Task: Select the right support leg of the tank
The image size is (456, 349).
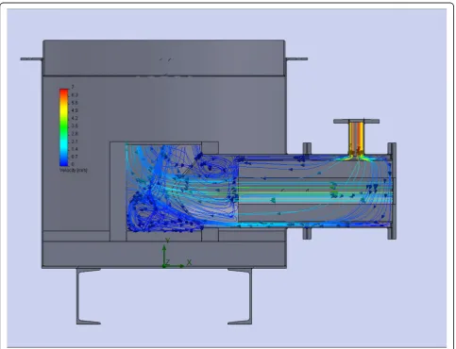Action: 241,296
